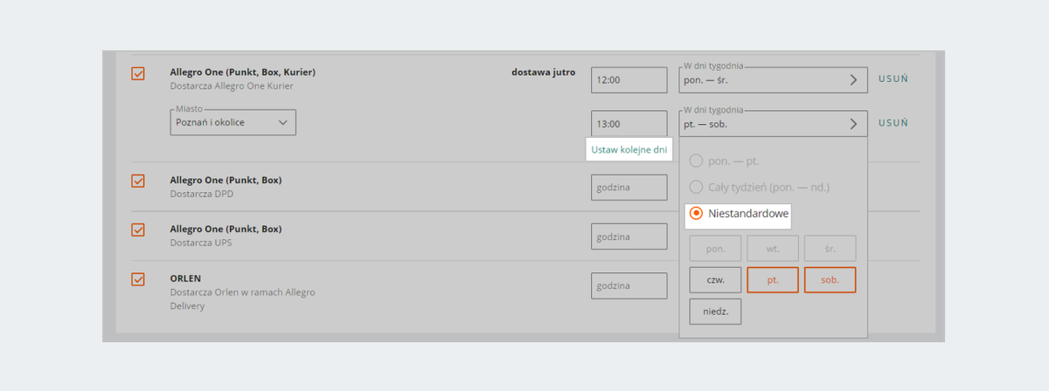Choose the Niestandardowe radio option
Image resolution: width=1049 pixels, height=391 pixels.
(x=697, y=213)
